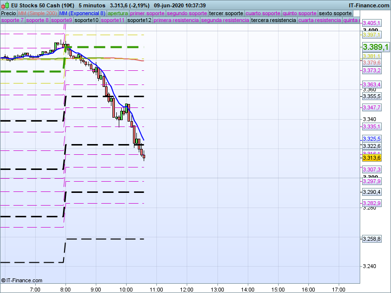Screen dimensions: 391x293
Task: Click the 12:00 mark on time axis
Action: tap(187, 289)
